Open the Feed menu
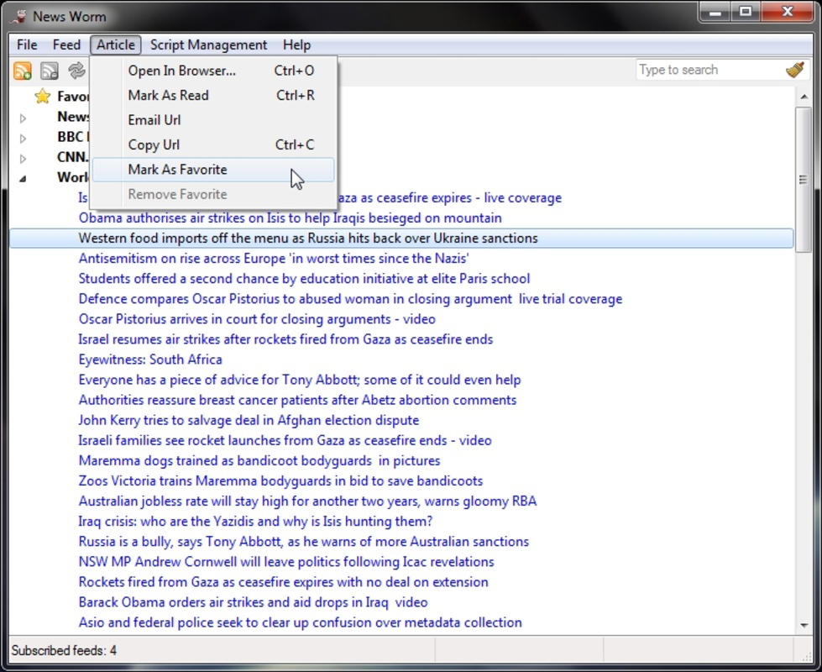Screen dimensions: 822x672 point(66,45)
